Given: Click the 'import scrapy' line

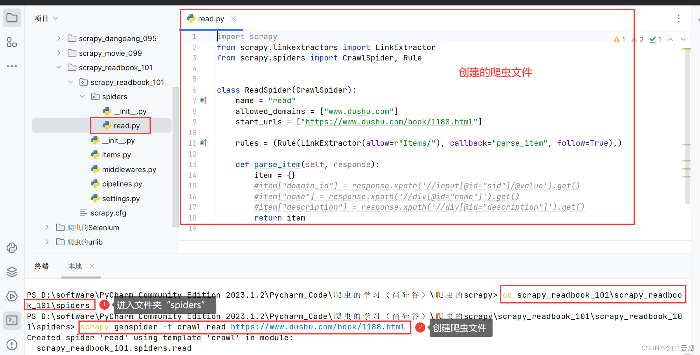Looking at the screenshot, I should 247,36.
